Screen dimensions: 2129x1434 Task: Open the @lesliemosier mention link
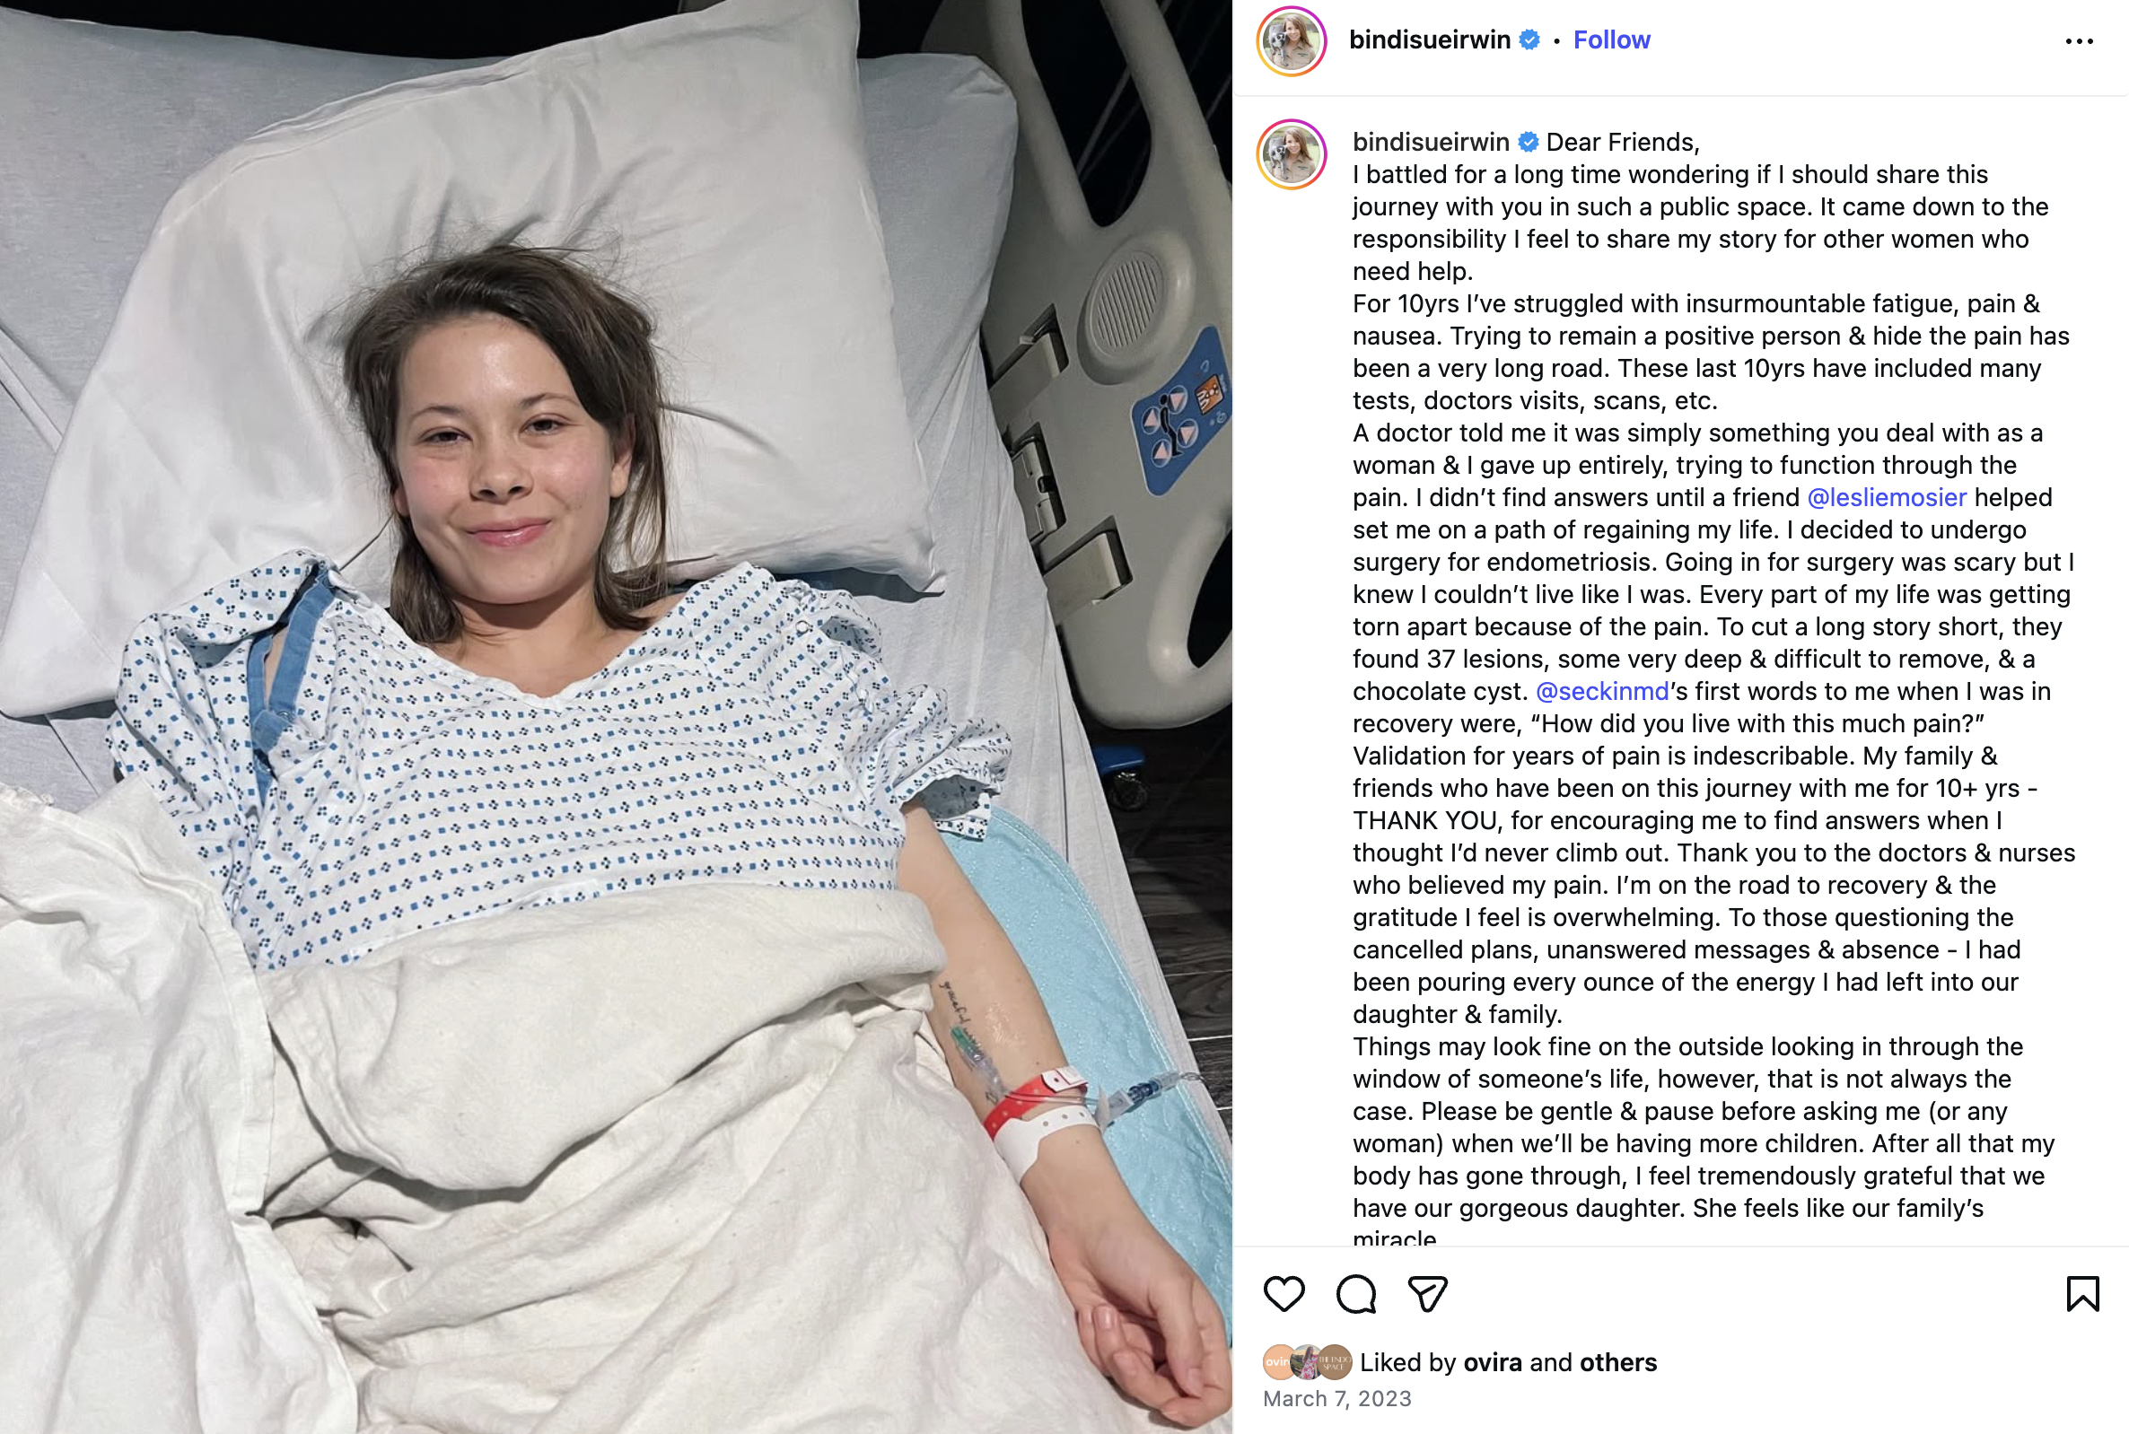point(1887,497)
